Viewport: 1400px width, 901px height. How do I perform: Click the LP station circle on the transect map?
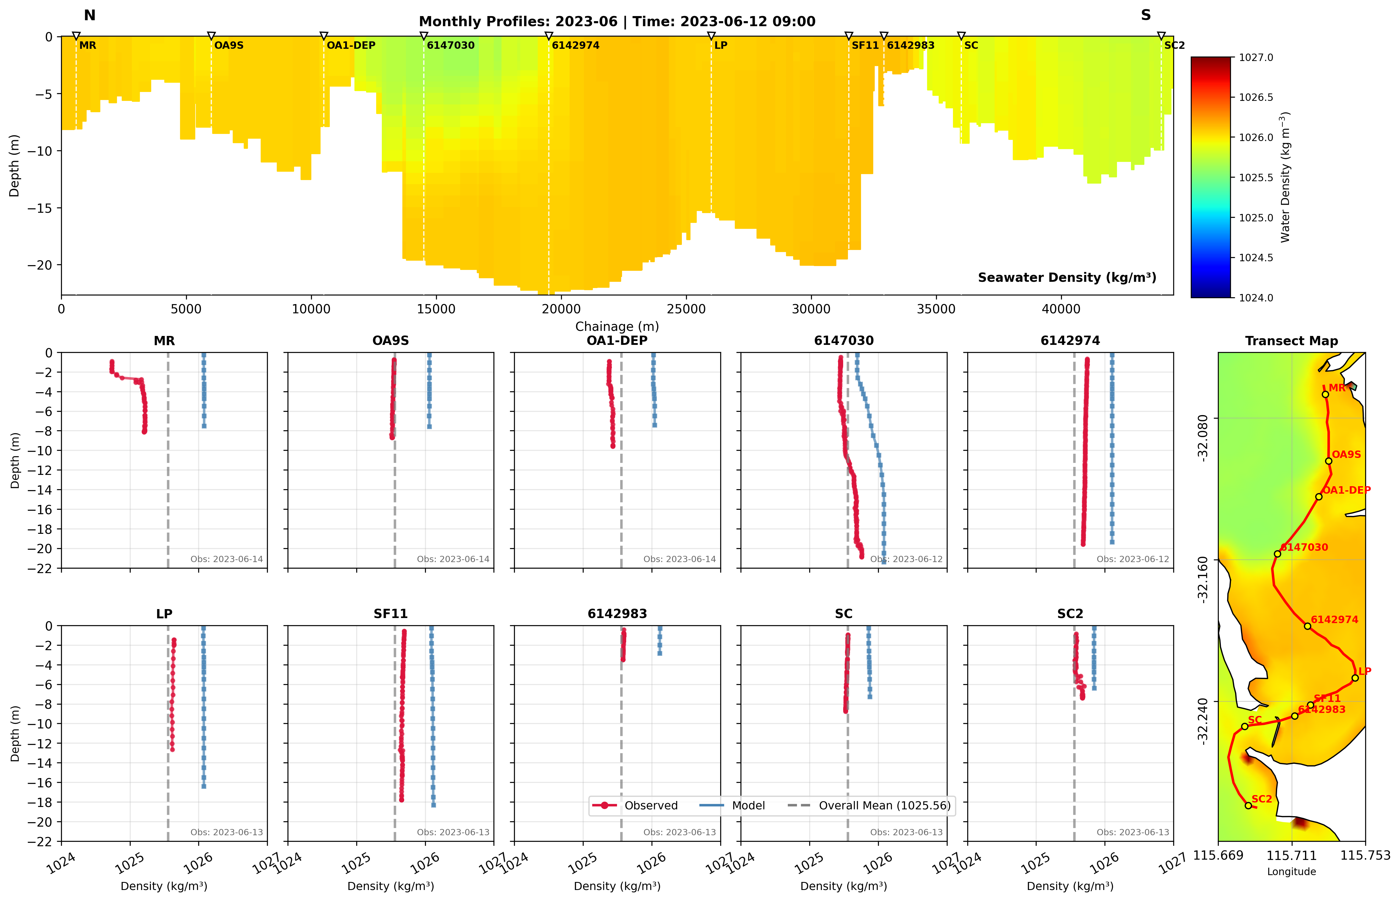1355,678
